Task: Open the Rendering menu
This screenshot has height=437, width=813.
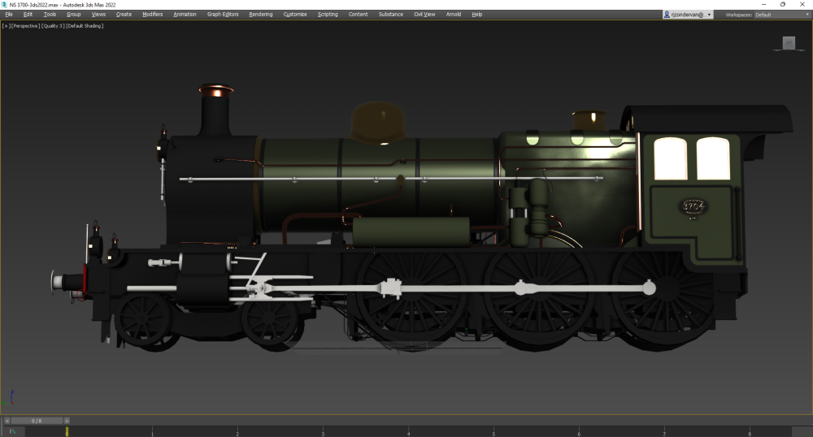Action: click(x=261, y=15)
